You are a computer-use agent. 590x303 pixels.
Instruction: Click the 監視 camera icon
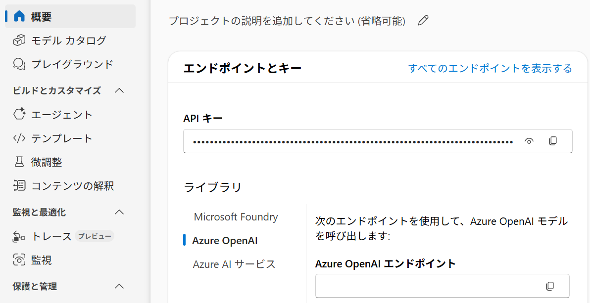click(x=19, y=260)
